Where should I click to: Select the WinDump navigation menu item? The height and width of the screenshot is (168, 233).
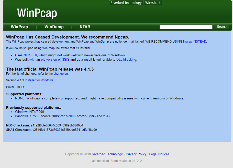(54, 27)
